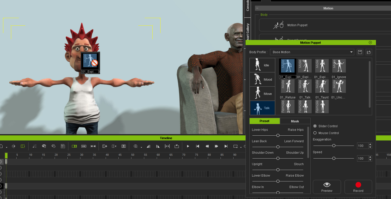Click the Lower Hips / Raise Hips slider

278,135
